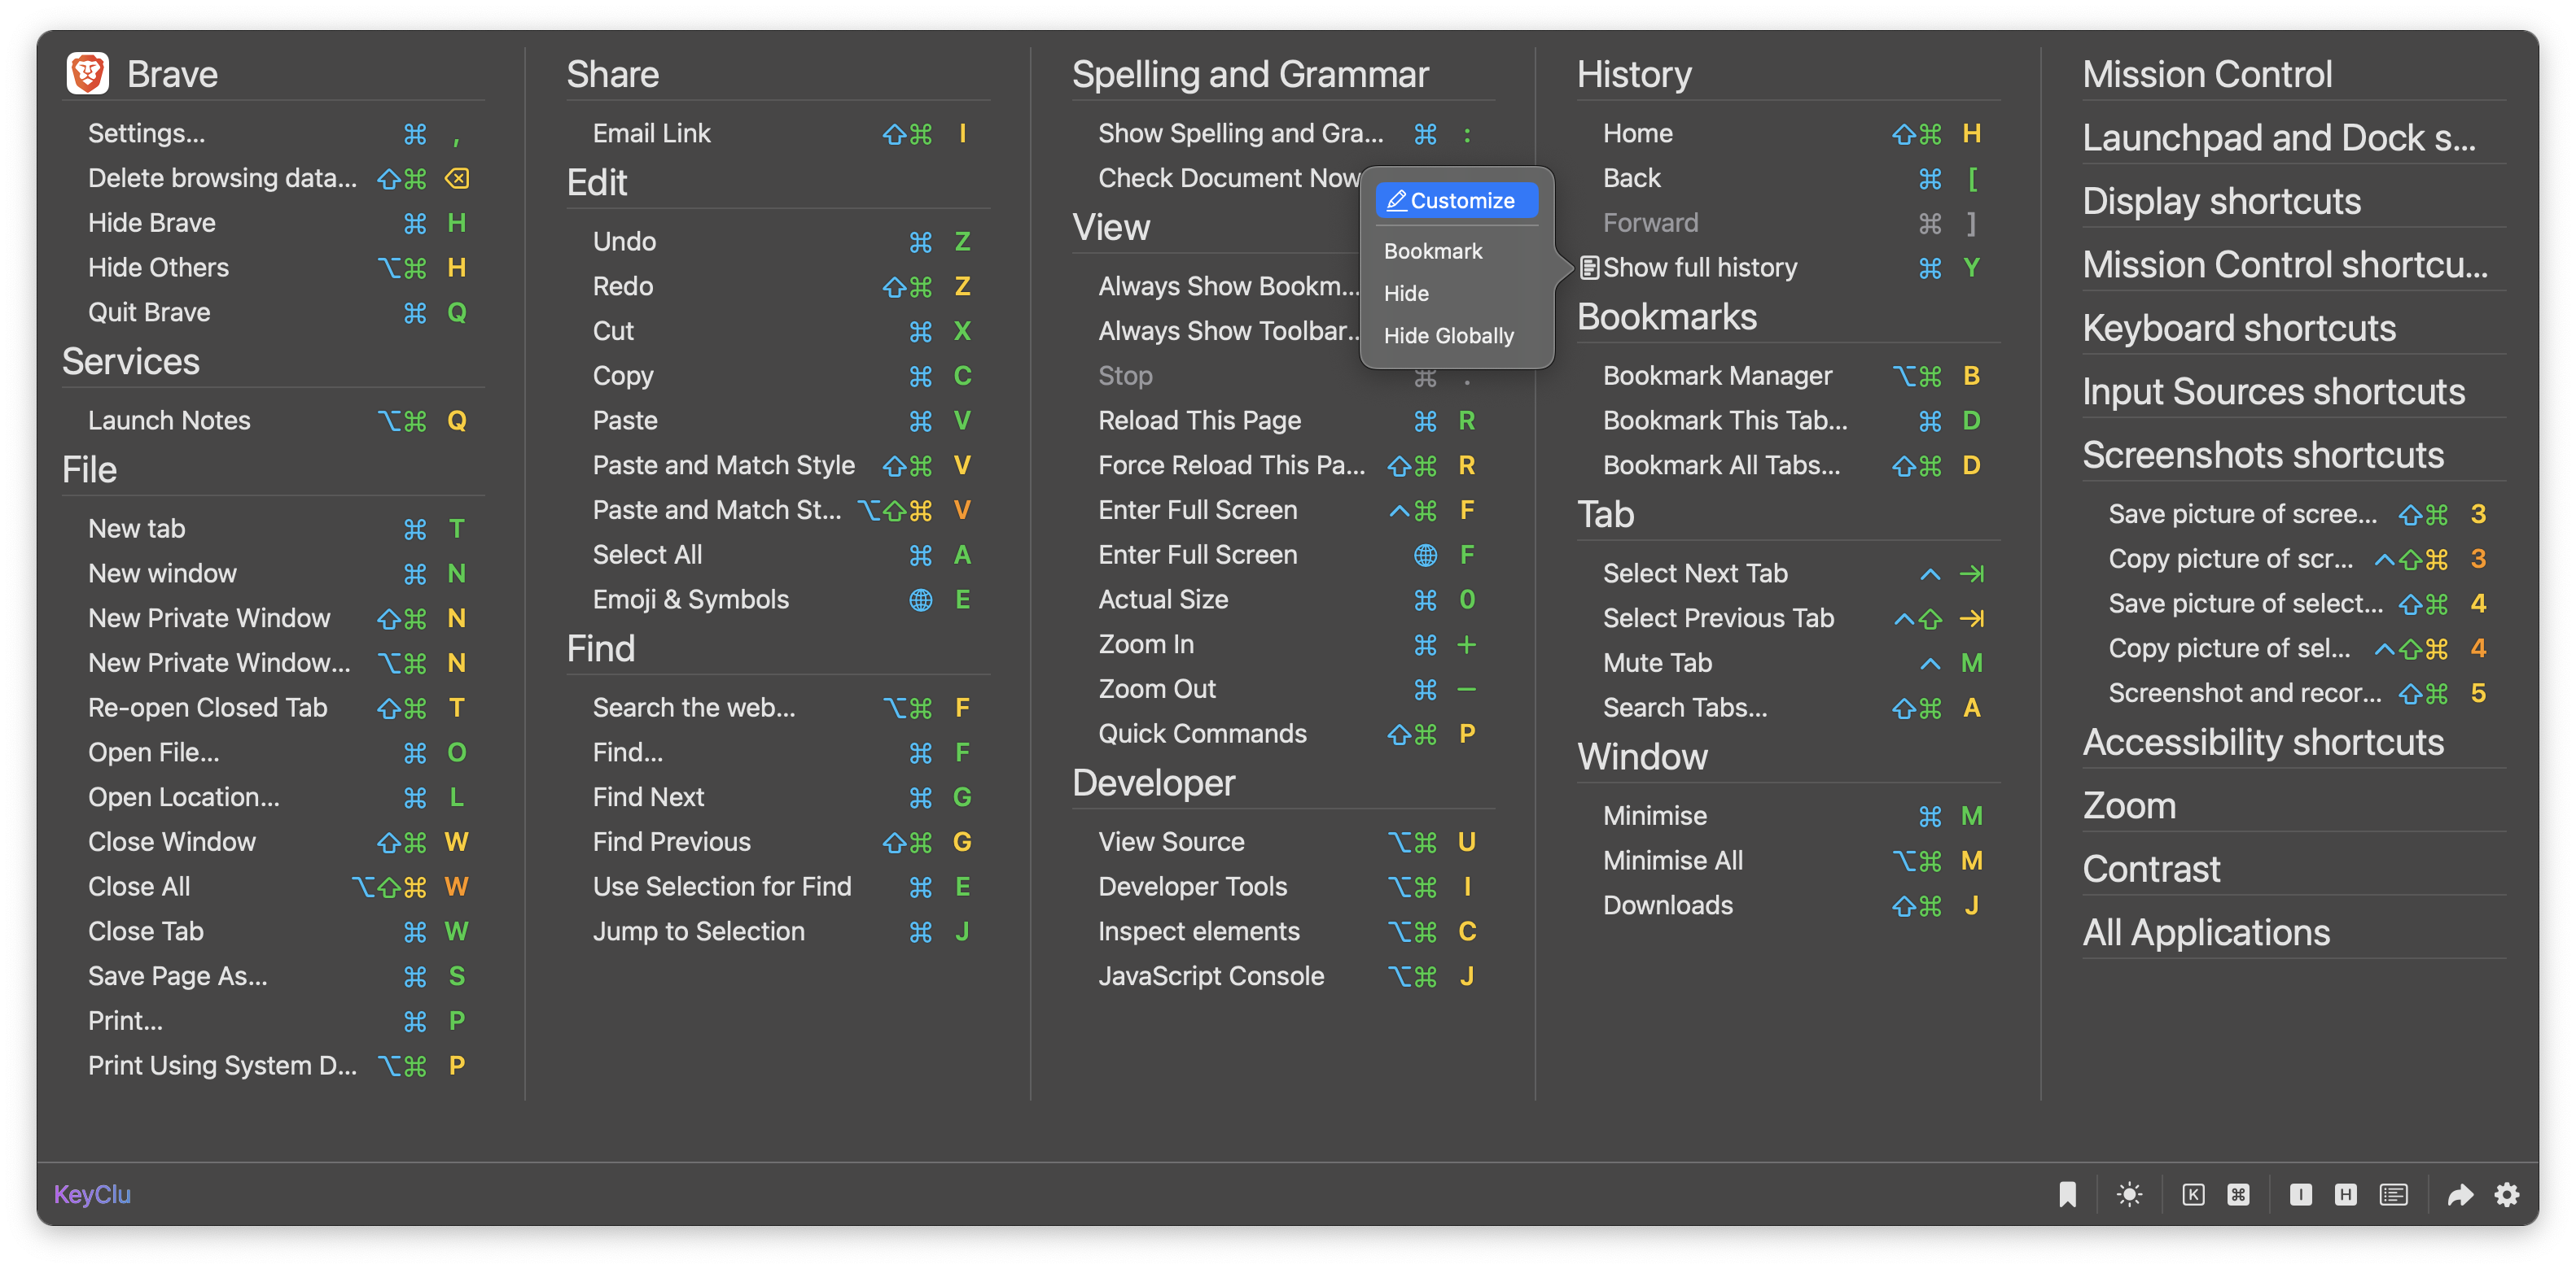Click the share arrow icon
Image resolution: width=2576 pixels, height=1269 pixels.
tap(2460, 1194)
